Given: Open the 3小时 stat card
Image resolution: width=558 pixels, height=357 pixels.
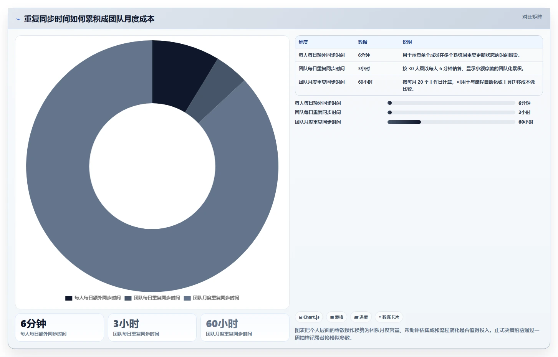Looking at the screenshot, I should [x=152, y=327].
